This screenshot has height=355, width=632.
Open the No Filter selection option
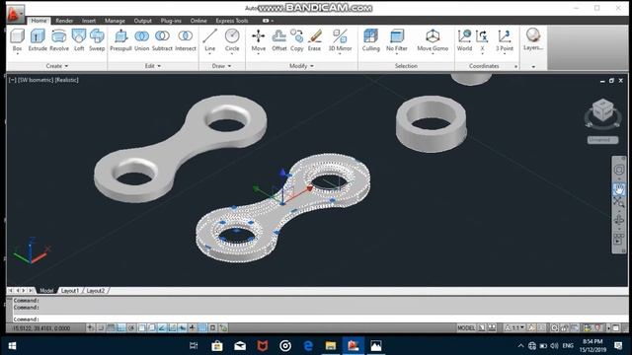pyautogui.click(x=397, y=39)
